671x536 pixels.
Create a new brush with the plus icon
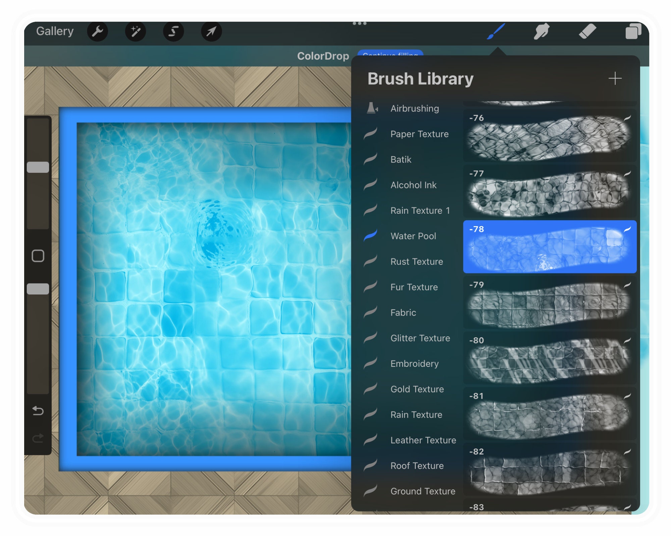click(615, 79)
